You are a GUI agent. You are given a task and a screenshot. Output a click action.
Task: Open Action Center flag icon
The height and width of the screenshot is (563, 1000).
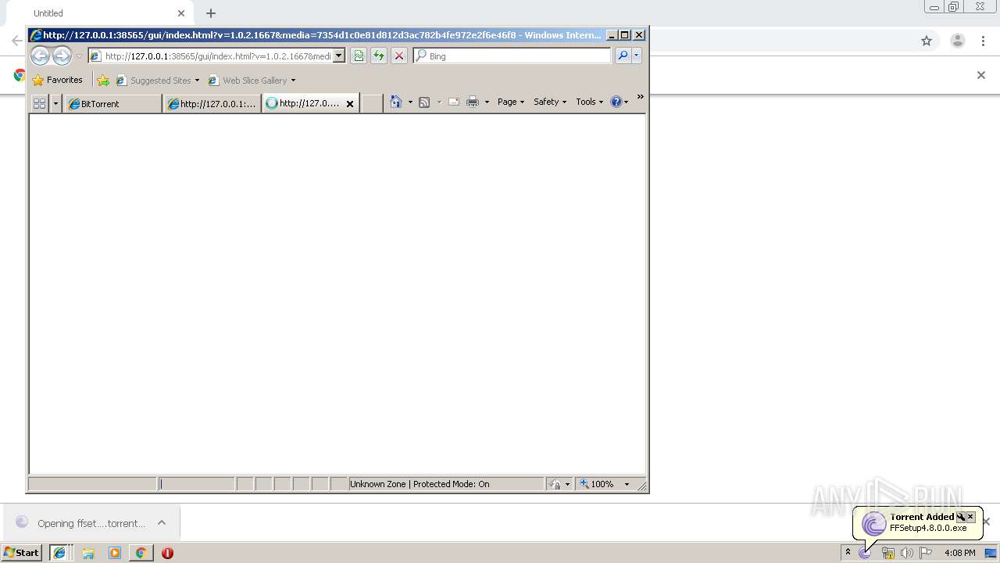point(926,553)
